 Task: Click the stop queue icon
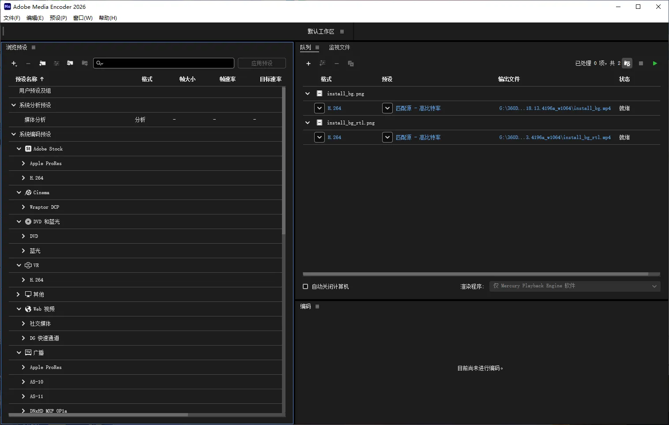tap(641, 63)
